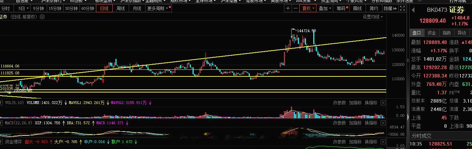Zoom out chart with the minus button
The image size is (472, 149).
pyautogui.click(x=295, y=8)
